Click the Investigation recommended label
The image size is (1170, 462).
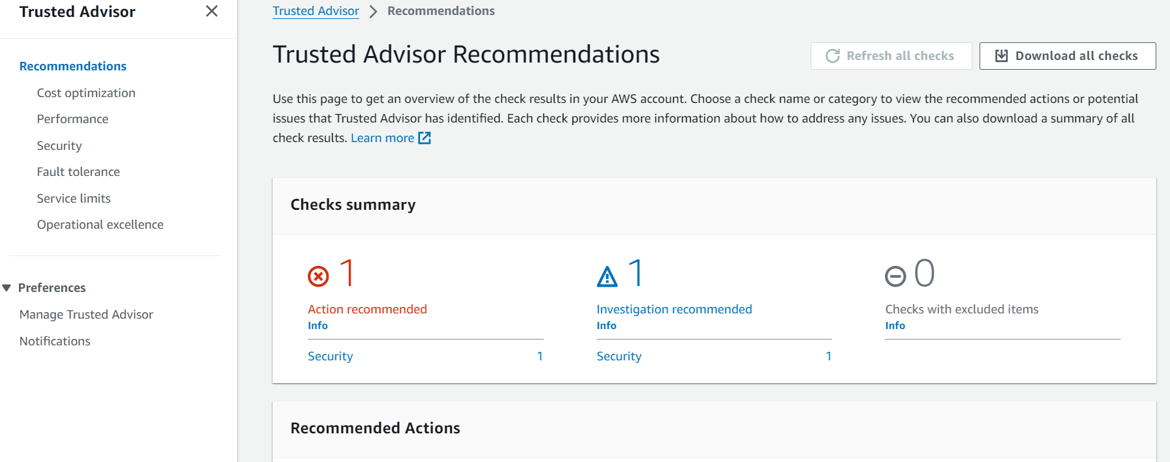pos(674,310)
